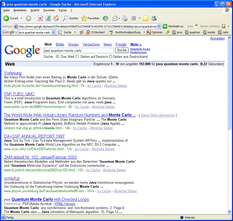Select 'Seiten auf Deutsch' radio option
This screenshot has height=221, width=233.
tap(77, 57)
